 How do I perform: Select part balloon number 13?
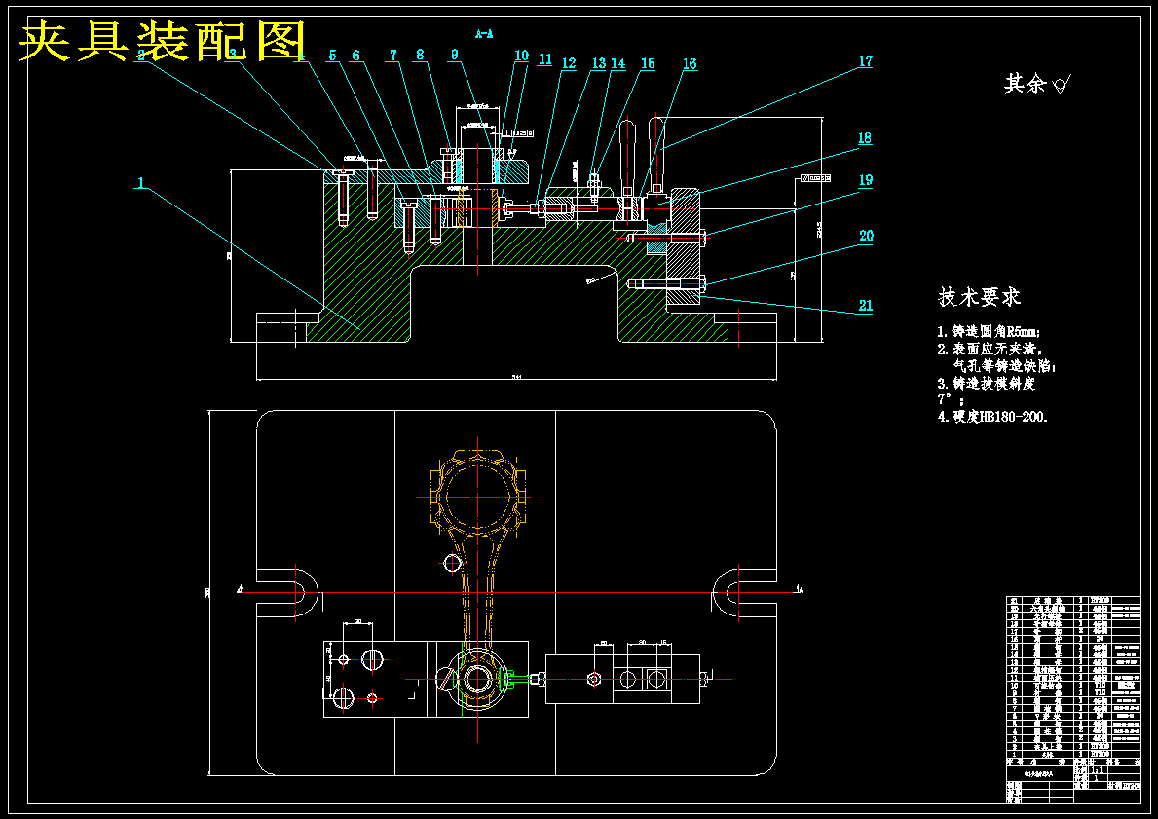click(598, 63)
